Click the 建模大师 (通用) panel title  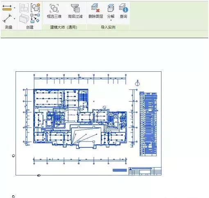(64, 27)
